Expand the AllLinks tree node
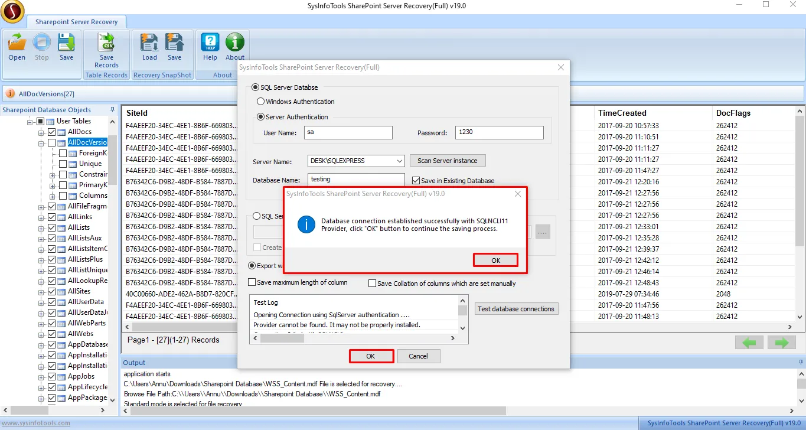 coord(41,217)
